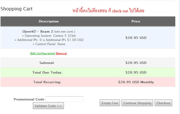The width and height of the screenshot is (180, 114).
Task: Click the $20.95 USD Monthly amount
Action: [x=136, y=82]
